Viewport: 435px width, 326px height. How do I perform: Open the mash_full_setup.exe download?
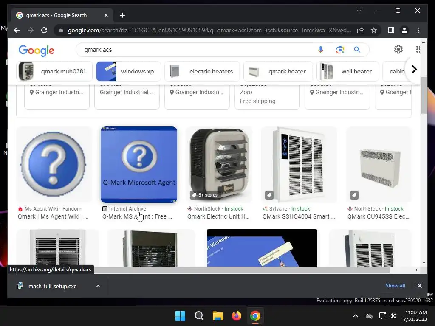[52, 286]
